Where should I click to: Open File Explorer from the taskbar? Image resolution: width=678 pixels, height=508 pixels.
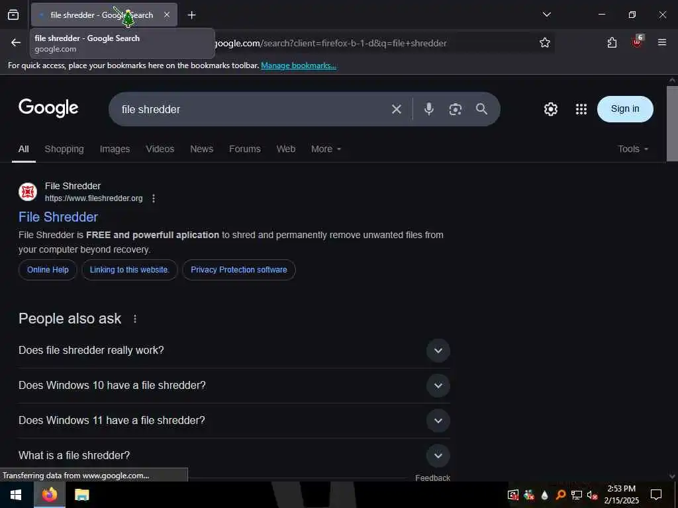(81, 495)
